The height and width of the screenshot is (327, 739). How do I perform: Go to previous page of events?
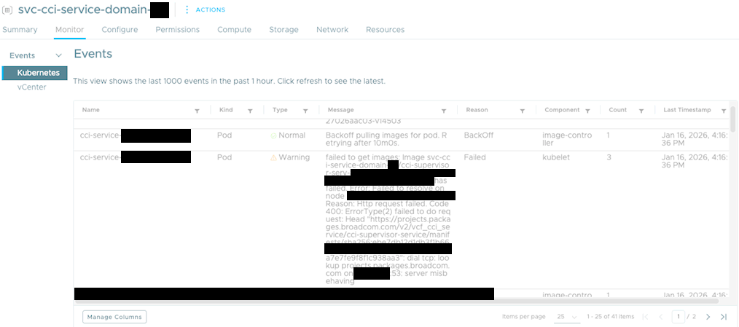pyautogui.click(x=661, y=317)
